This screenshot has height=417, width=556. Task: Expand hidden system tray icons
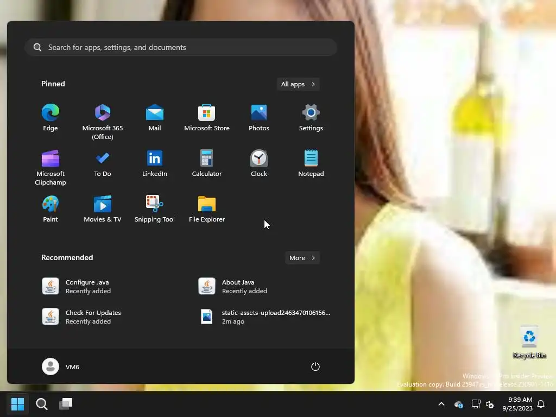[x=441, y=404]
